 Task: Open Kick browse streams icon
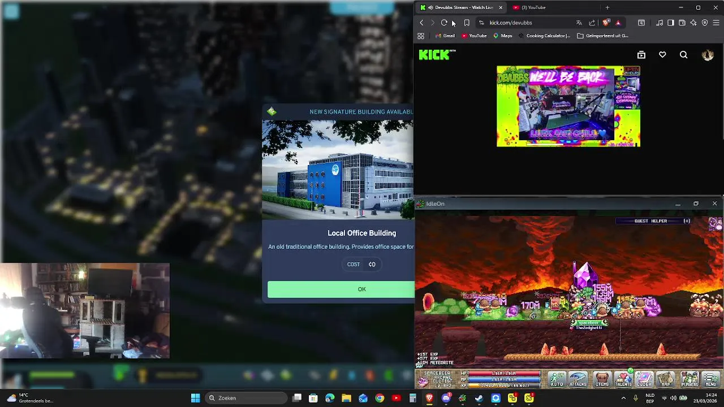tap(641, 55)
